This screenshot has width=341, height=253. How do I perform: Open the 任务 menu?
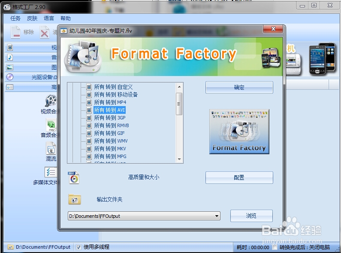(x=15, y=18)
